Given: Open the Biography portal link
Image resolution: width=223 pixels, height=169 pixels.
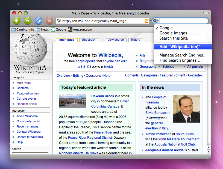Looking at the screenshot, I should click(x=147, y=61).
